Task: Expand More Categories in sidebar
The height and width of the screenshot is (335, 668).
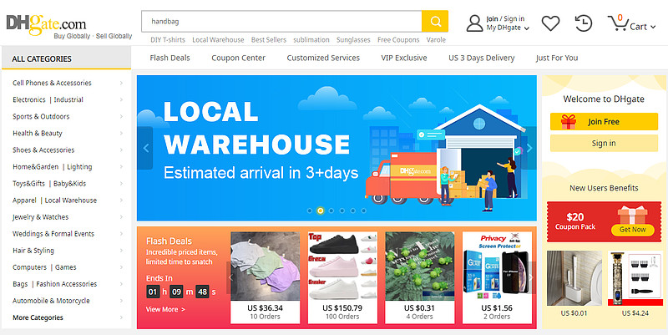Action: [x=68, y=317]
